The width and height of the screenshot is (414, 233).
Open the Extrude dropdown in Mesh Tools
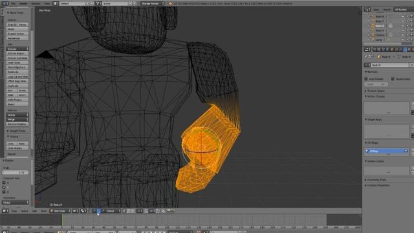[x=17, y=49]
